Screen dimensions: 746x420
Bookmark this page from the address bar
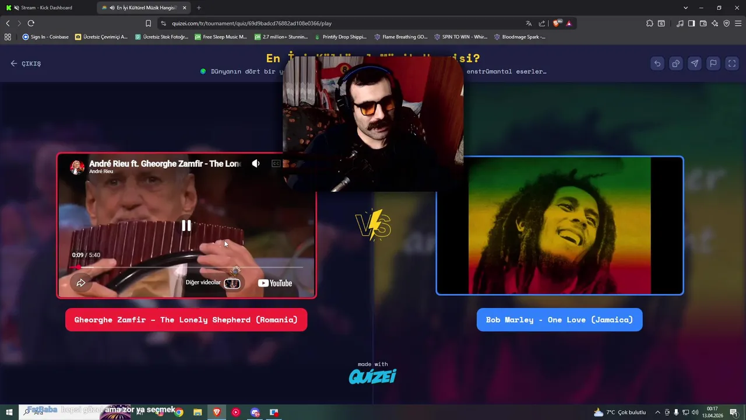tap(148, 23)
